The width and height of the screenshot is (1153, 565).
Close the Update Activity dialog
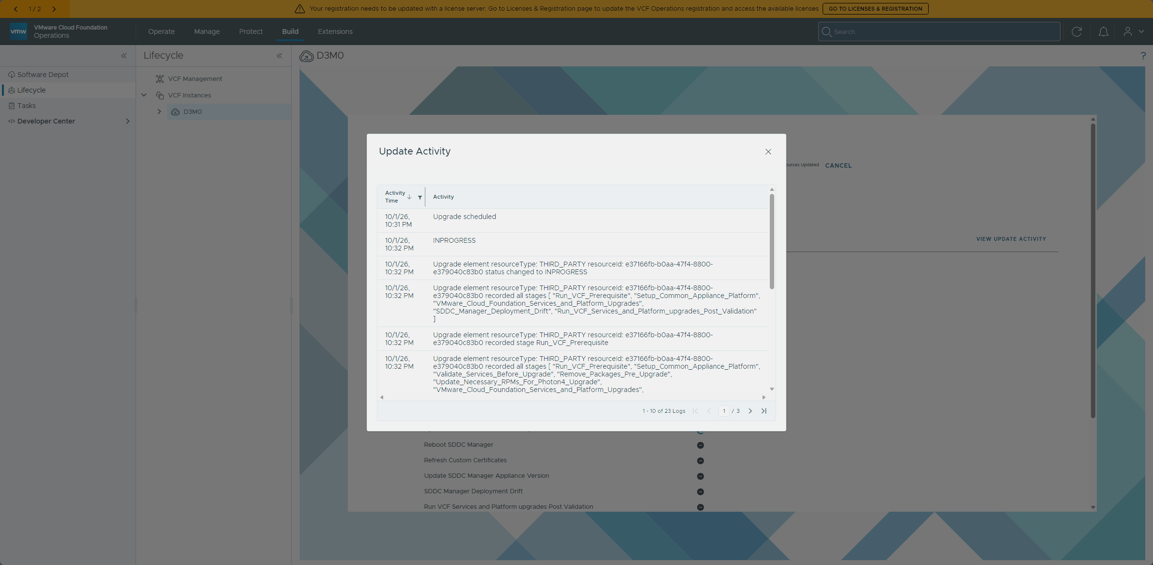[x=768, y=152]
